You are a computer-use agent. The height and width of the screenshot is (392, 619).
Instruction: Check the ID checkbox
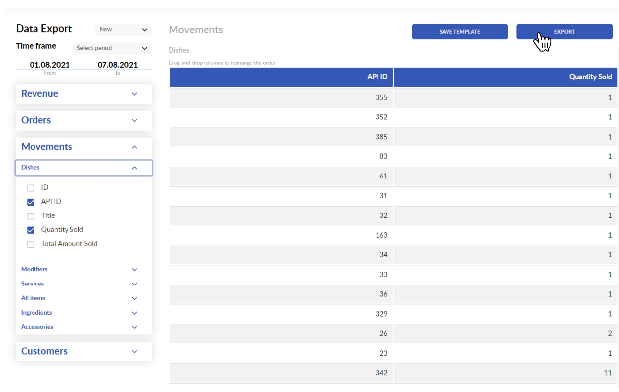[31, 188]
